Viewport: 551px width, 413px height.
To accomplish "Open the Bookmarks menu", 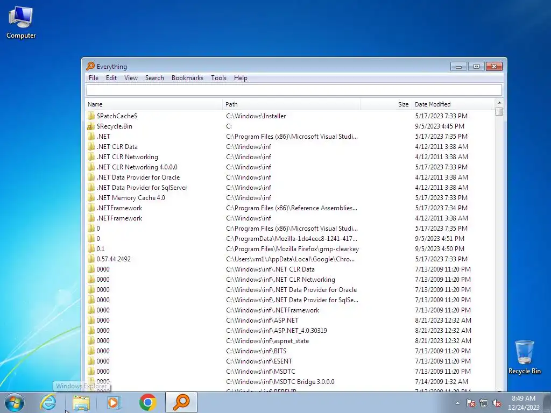I will tap(187, 78).
